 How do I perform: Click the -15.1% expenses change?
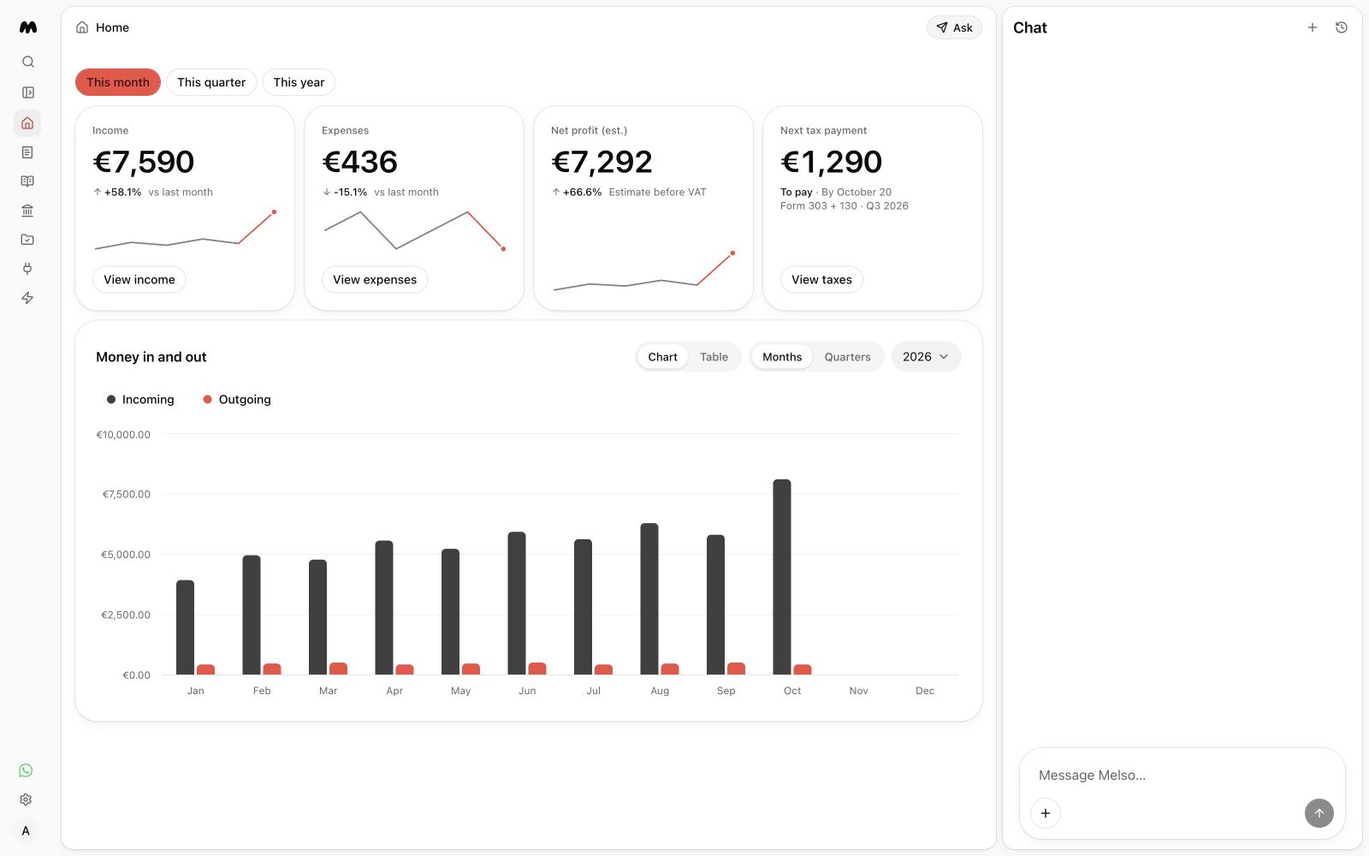[x=345, y=193]
